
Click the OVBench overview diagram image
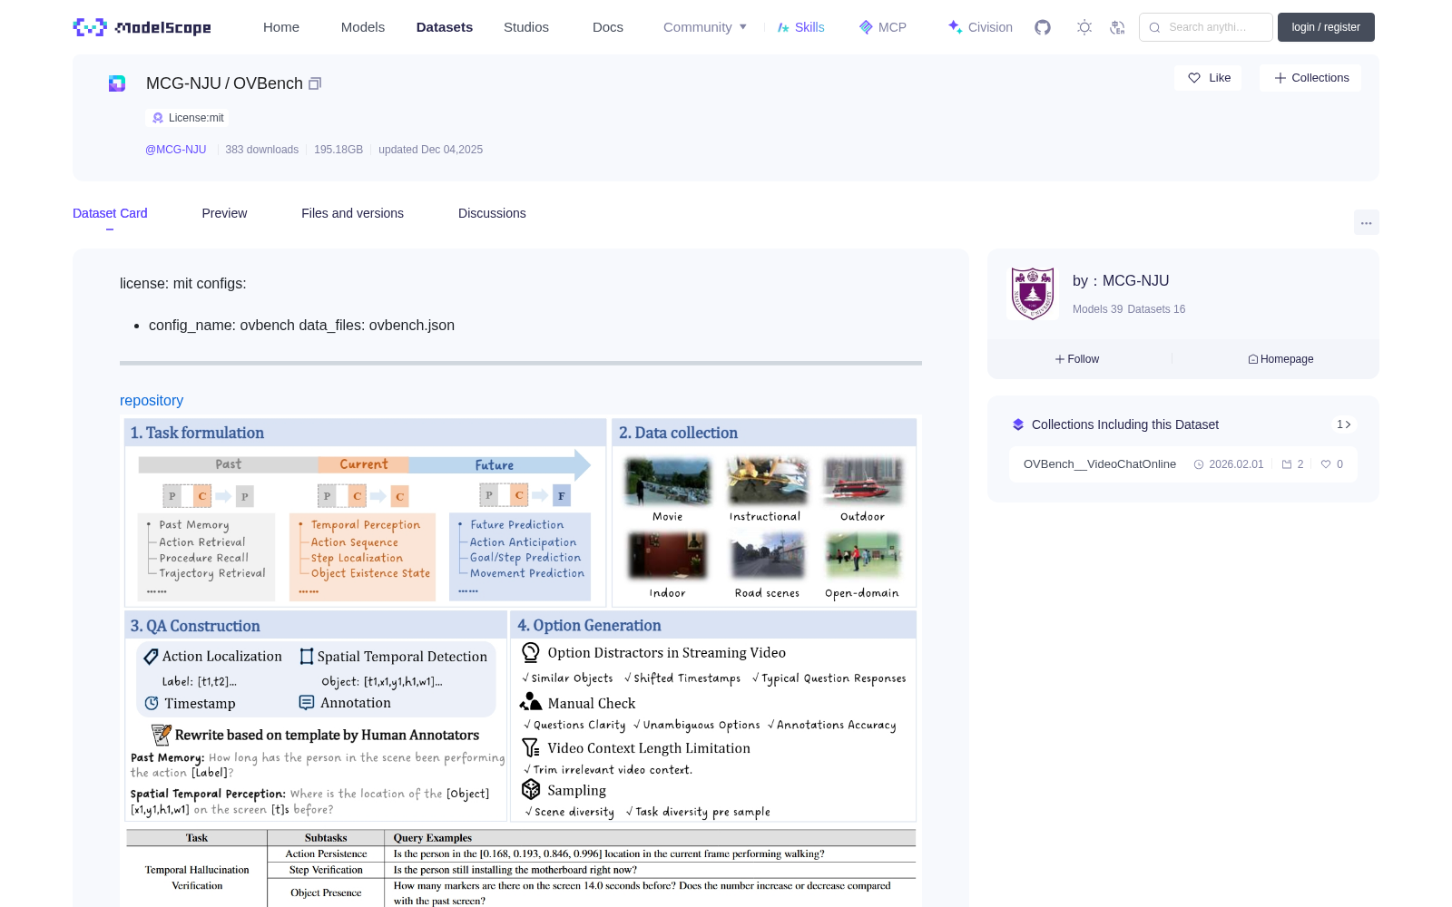click(521, 660)
